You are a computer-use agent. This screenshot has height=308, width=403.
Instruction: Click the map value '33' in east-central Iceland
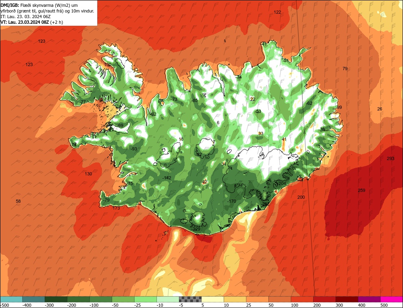point(261,133)
